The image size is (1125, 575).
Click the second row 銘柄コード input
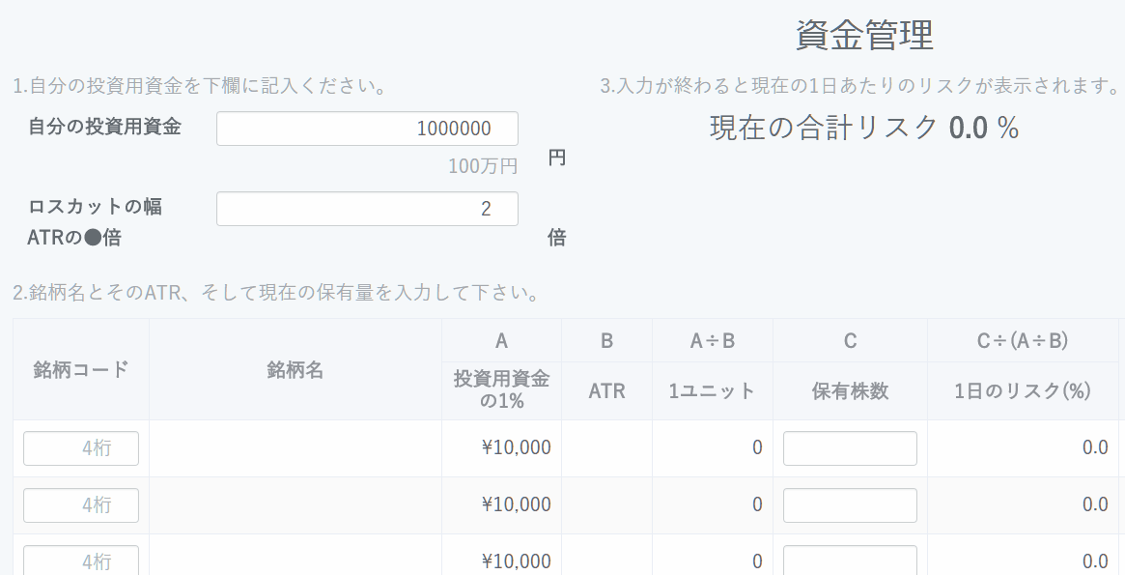81,505
